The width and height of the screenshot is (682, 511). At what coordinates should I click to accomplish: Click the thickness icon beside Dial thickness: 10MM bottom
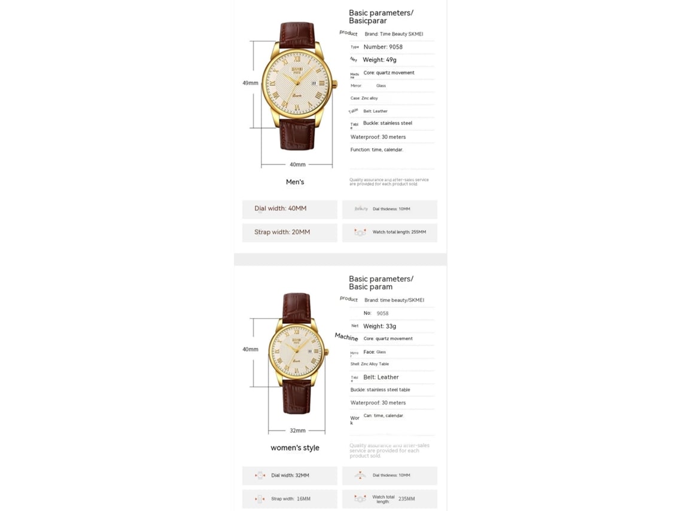pyautogui.click(x=360, y=475)
